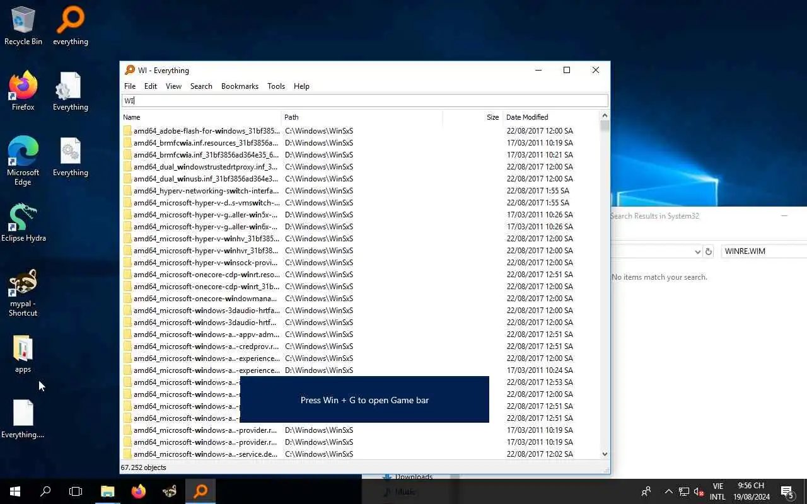Click the Everything search box containing WI
Viewport: 807px width, 504px height.
(x=364, y=101)
